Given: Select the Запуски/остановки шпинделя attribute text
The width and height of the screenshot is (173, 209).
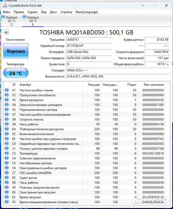Looking at the screenshot, I should pyautogui.click(x=41, y=105).
